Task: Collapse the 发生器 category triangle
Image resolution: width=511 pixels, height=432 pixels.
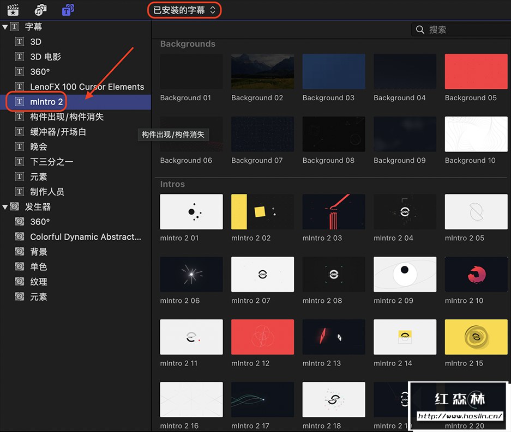Action: [x=5, y=206]
